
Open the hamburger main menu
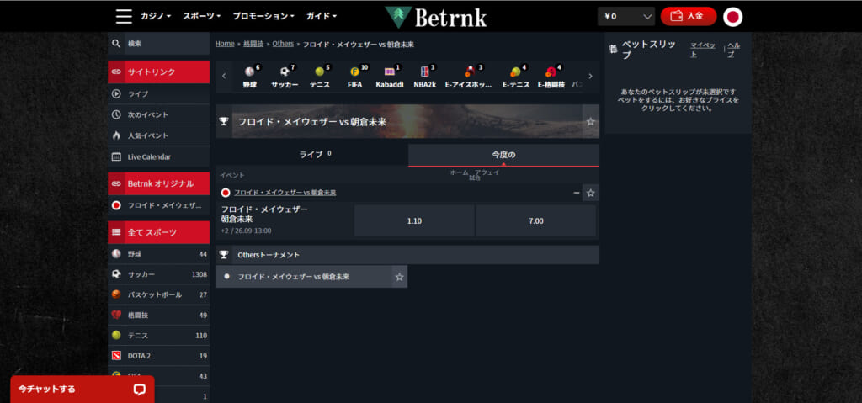click(124, 16)
